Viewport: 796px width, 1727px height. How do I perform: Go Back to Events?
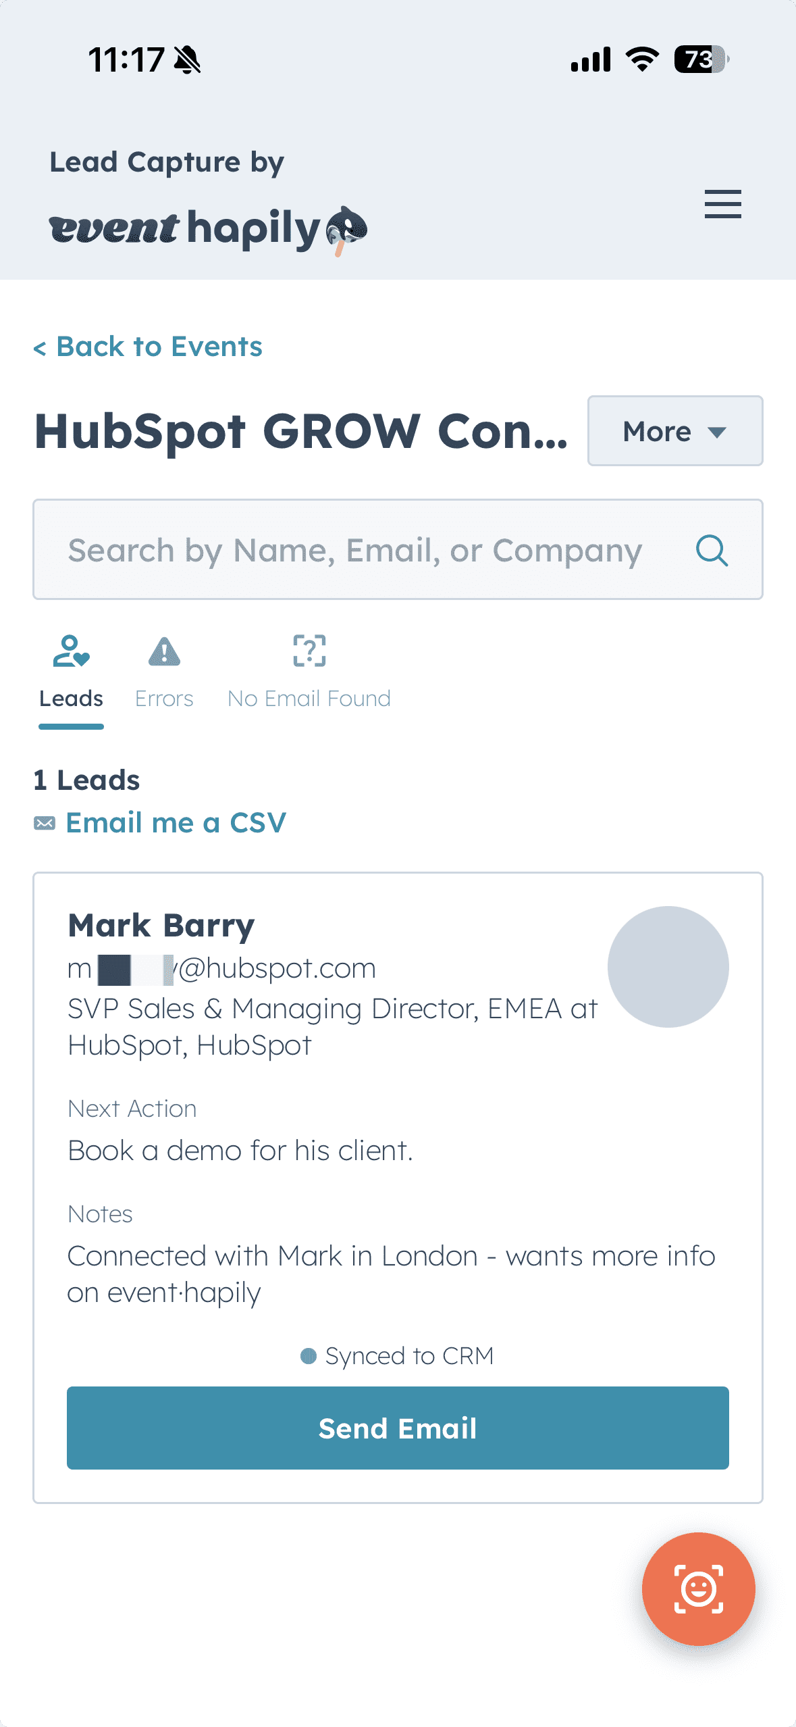(148, 347)
